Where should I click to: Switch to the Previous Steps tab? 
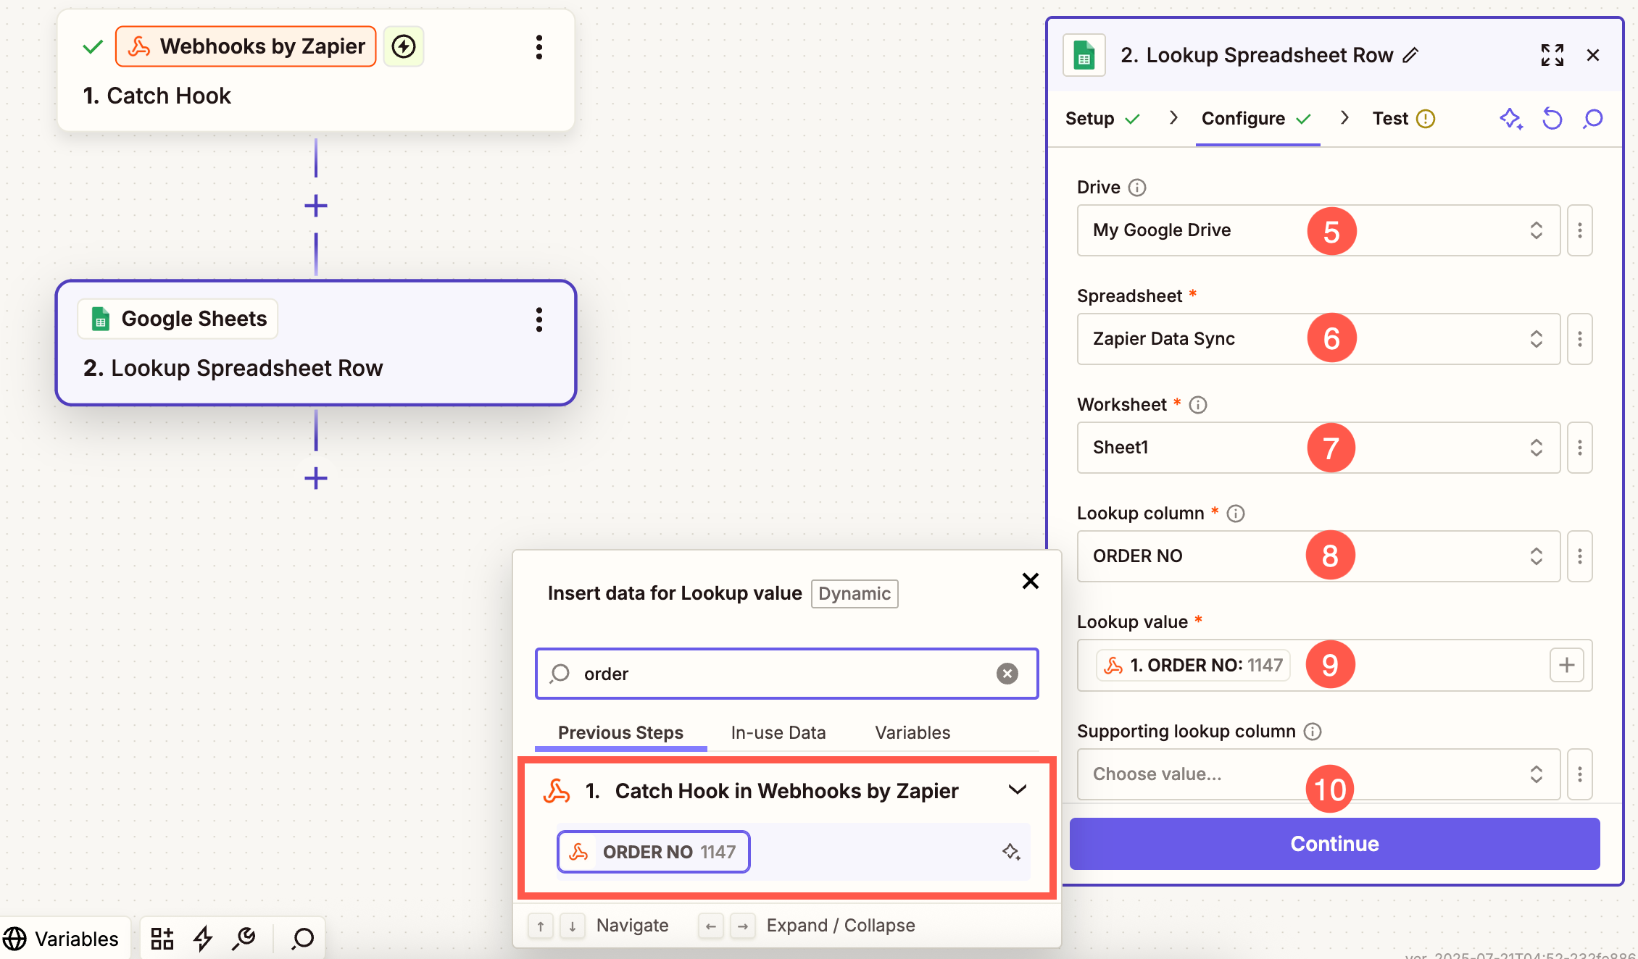620,733
